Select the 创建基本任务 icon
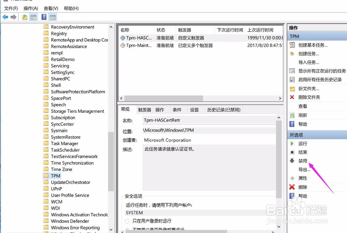 [293, 45]
